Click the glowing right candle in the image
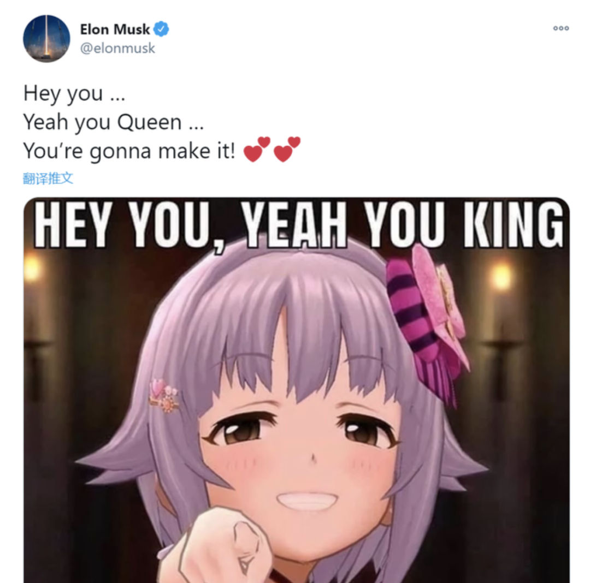590x583 pixels. [501, 276]
